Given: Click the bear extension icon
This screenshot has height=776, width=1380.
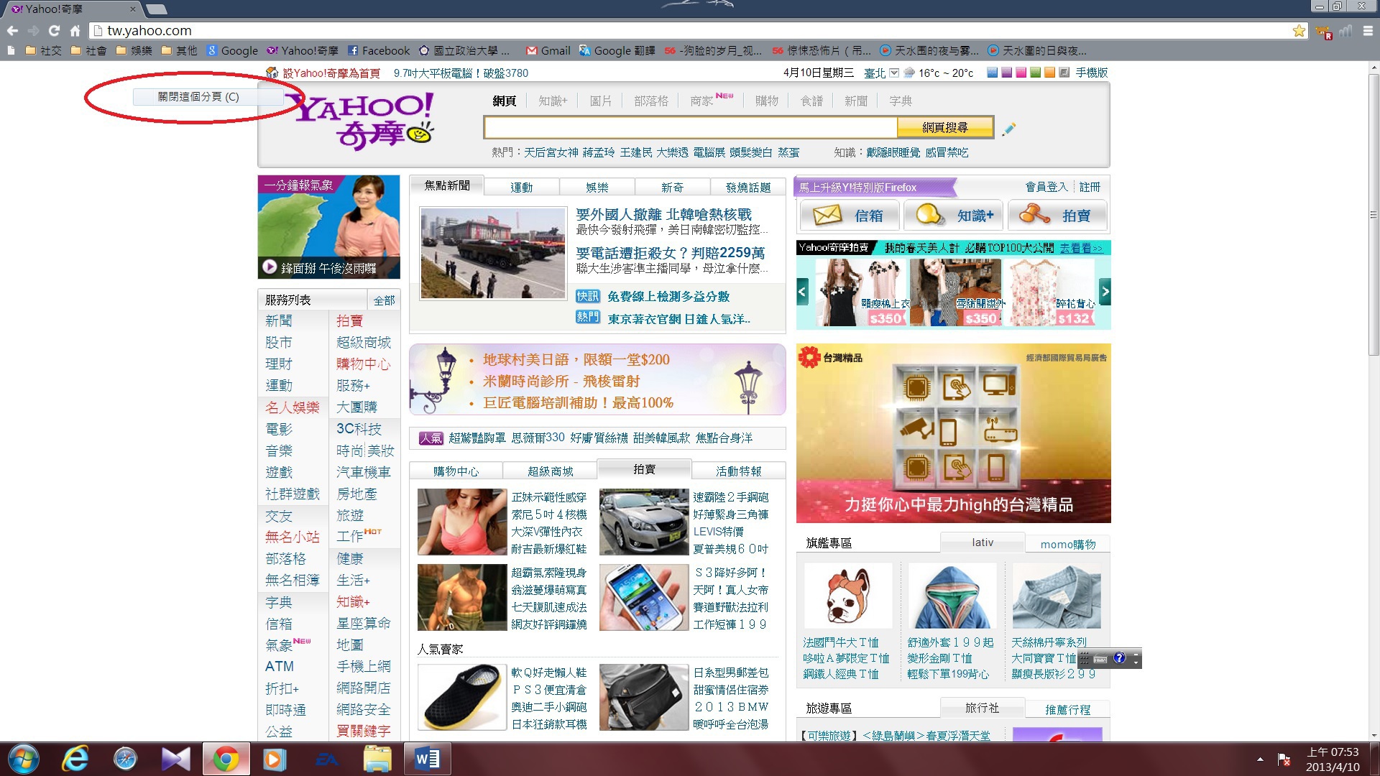Looking at the screenshot, I should coord(1322,32).
